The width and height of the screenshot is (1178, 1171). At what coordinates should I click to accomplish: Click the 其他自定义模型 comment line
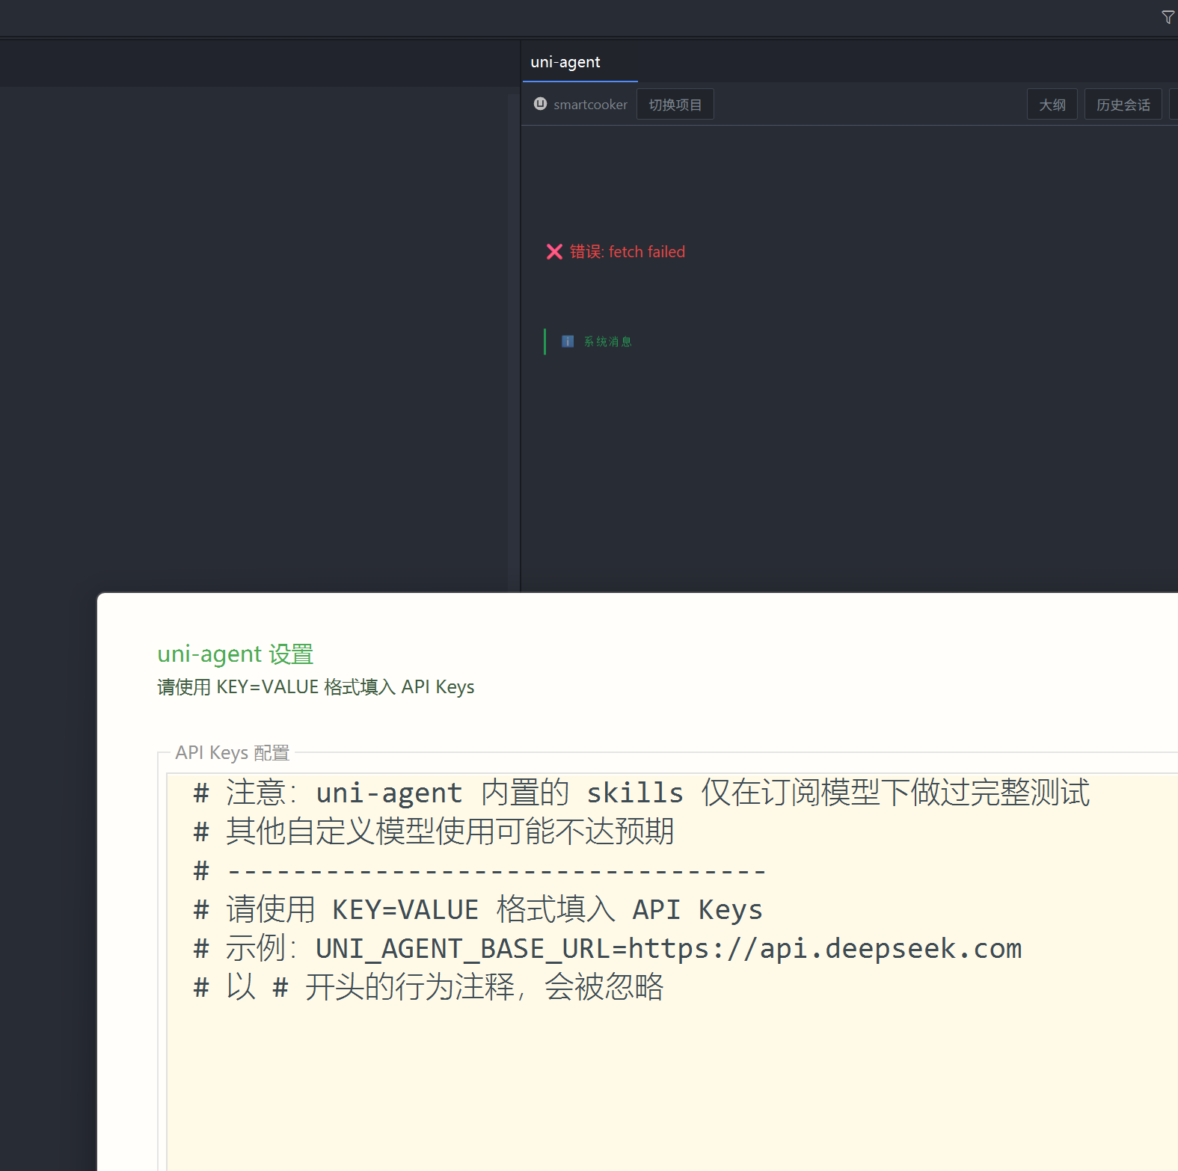point(449,832)
